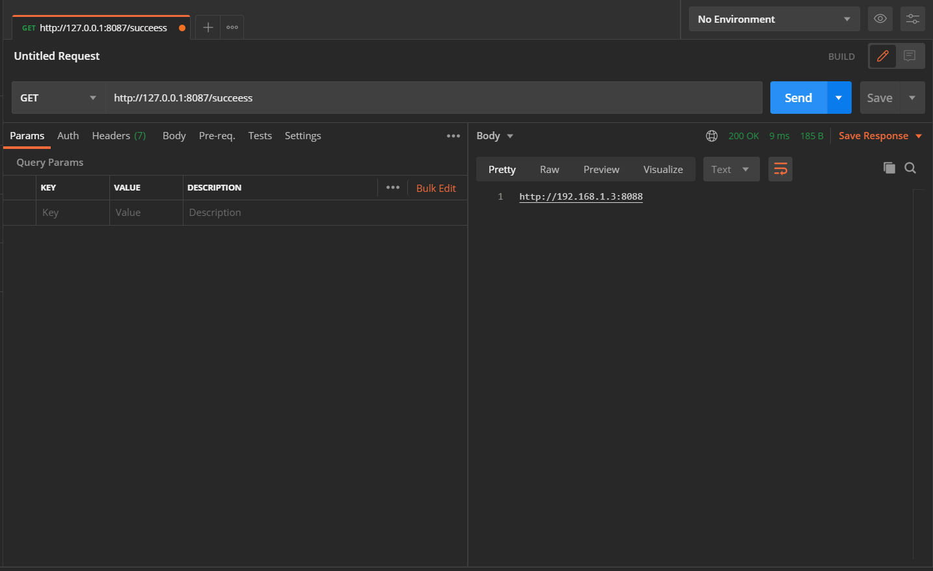Screen dimensions: 933x571
Task: Click the 9 ms response time
Action: pyautogui.click(x=779, y=136)
